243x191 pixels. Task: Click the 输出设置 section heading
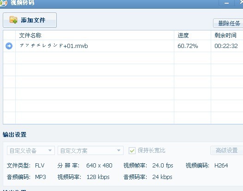tap(14, 135)
